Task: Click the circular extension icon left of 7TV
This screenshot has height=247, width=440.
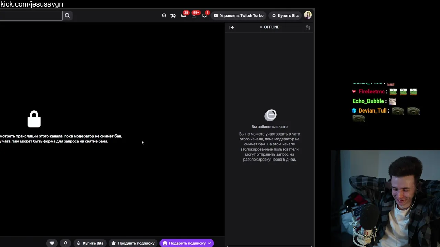Action: click(164, 16)
